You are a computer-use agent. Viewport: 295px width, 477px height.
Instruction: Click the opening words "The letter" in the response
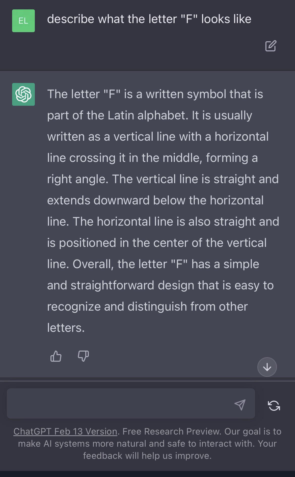[x=73, y=94]
